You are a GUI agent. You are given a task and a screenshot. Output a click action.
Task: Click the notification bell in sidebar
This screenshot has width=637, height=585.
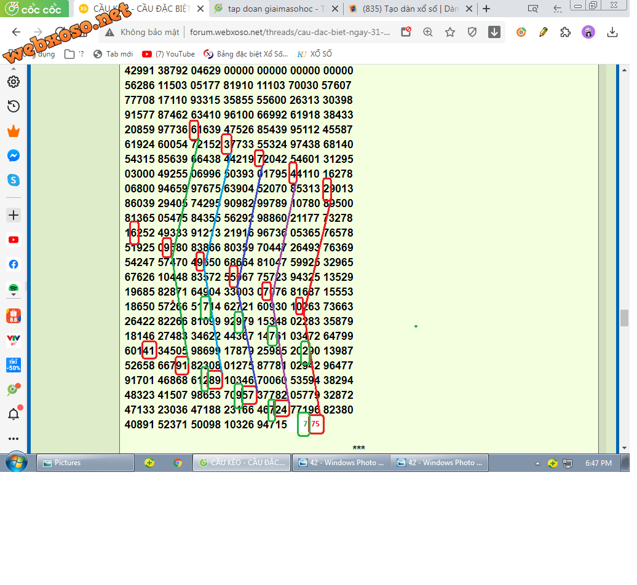[14, 414]
